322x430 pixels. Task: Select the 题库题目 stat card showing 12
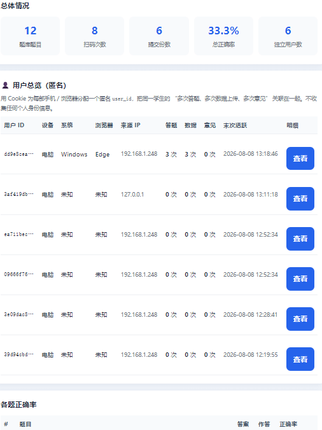(x=30, y=36)
